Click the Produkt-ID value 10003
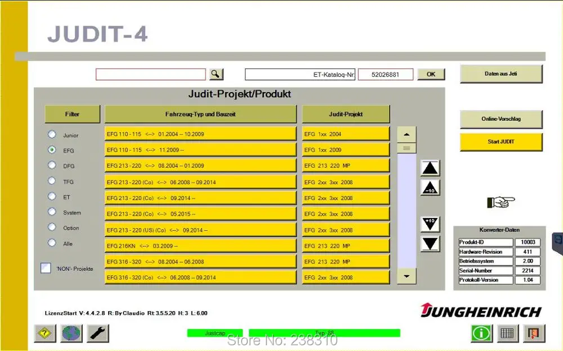563x351 pixels. [528, 242]
